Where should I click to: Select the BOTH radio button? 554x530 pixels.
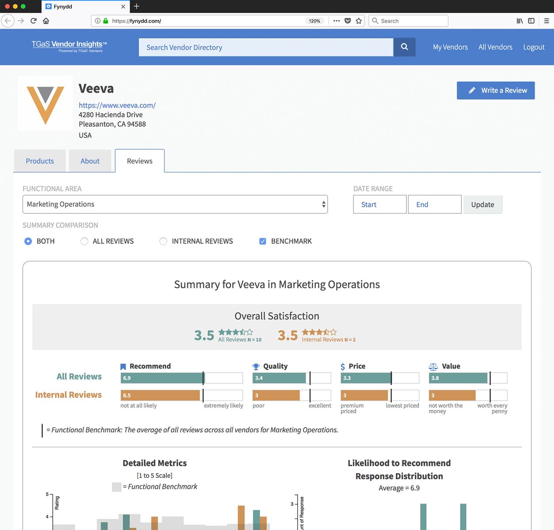pos(28,241)
